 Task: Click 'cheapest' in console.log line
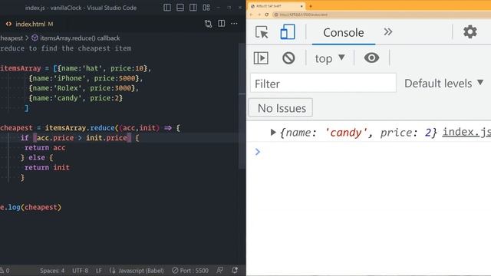tap(41, 208)
